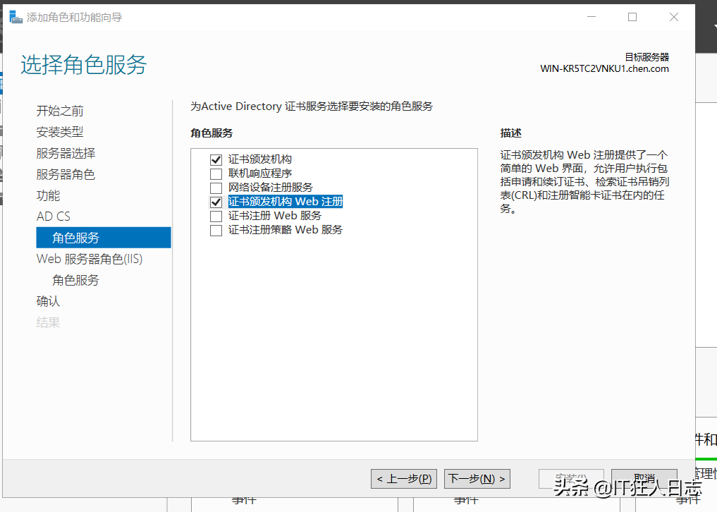This screenshot has width=717, height=512.
Task: Select 证书颁发机构 list item text
Action: 260,159
